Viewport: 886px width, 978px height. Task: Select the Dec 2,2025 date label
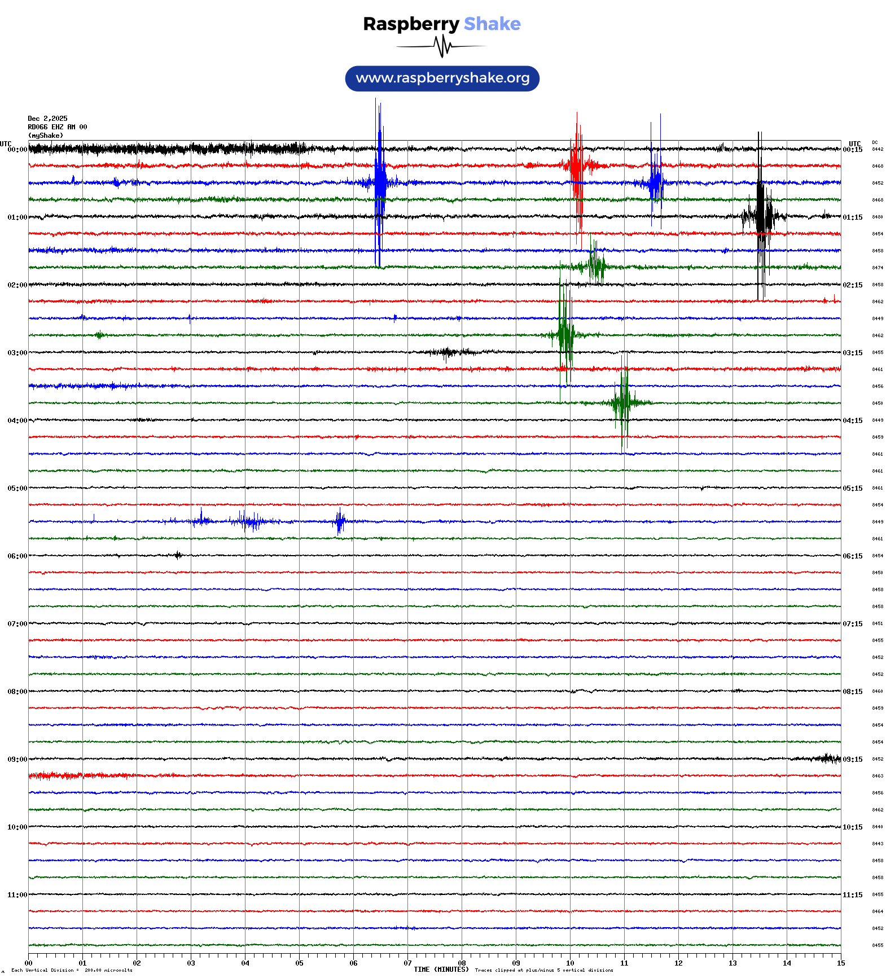pos(47,119)
